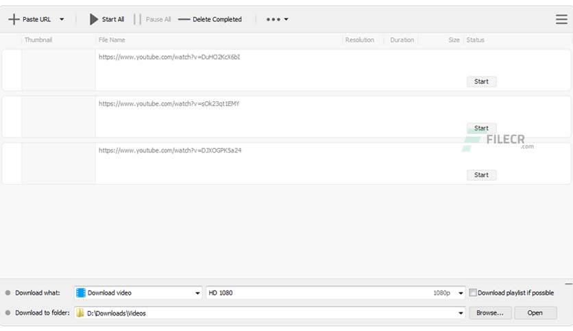This screenshot has height=331, width=573.
Task: Collapse the bottom options panel minus icon
Action: click(x=568, y=284)
